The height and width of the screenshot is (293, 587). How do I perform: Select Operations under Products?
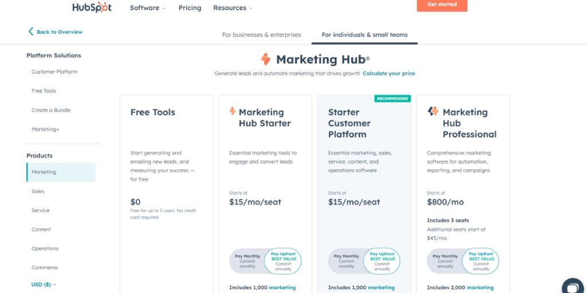[x=45, y=248]
